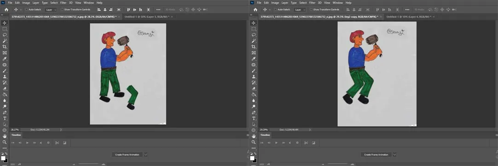Select the Brush tool in right window

point(254,71)
